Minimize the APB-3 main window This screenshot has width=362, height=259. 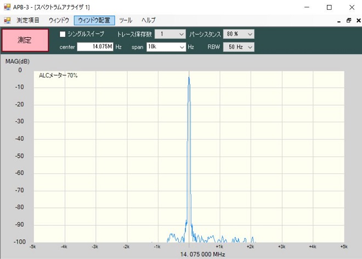tap(307, 7)
